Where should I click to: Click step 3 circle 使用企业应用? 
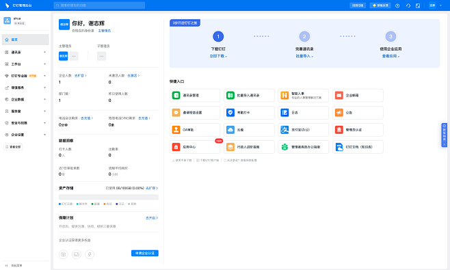pos(391,36)
